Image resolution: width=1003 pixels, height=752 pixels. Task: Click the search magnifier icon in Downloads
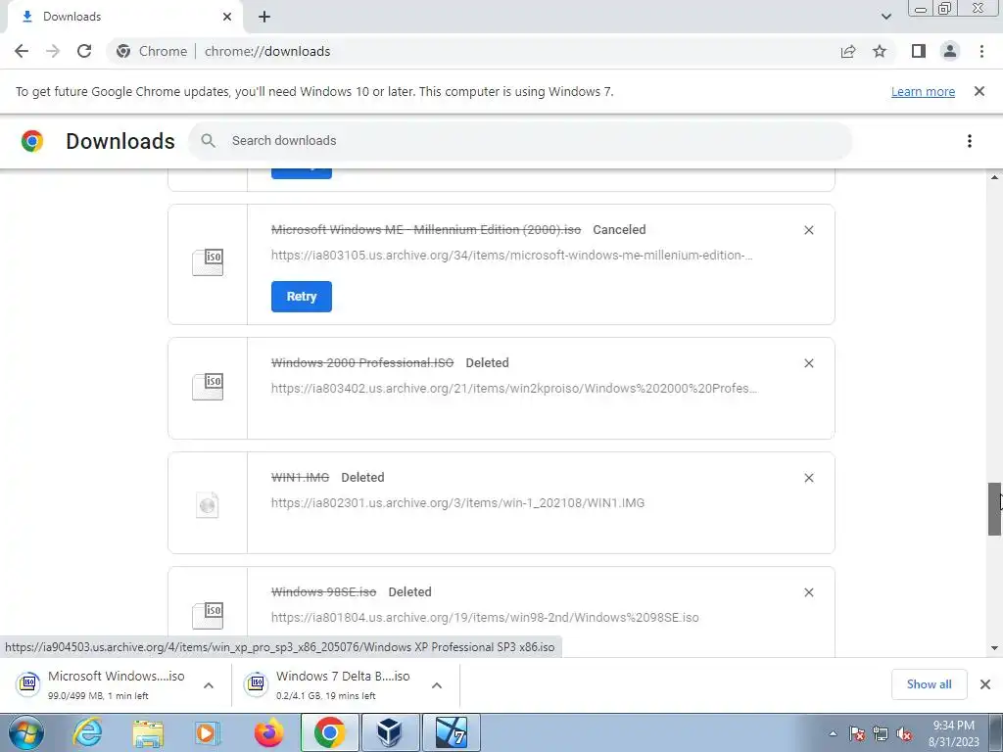point(208,141)
